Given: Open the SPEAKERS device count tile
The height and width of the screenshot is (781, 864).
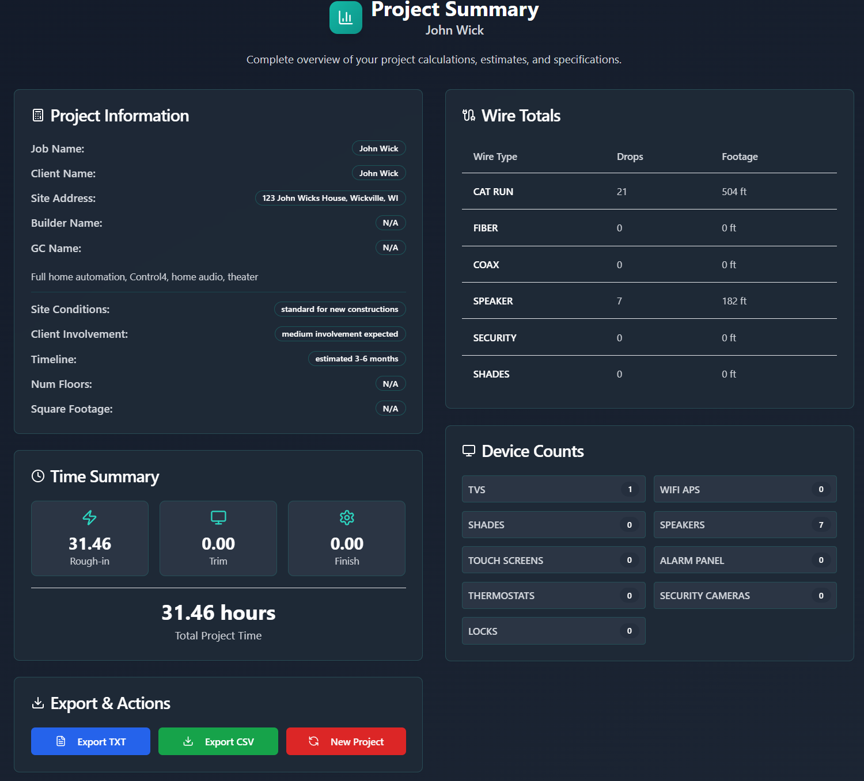Looking at the screenshot, I should pos(745,525).
